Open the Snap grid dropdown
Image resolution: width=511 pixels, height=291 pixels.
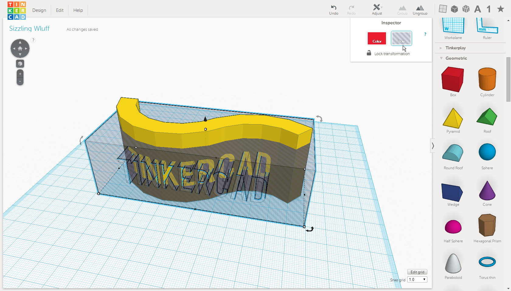(417, 279)
